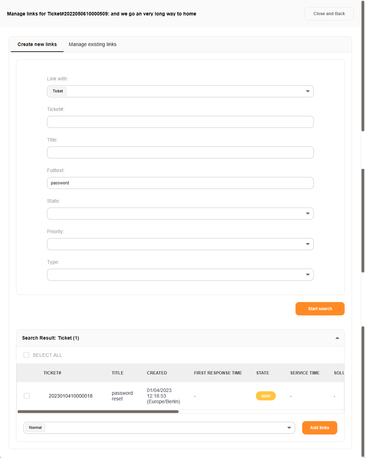
Task: Click the horizontal scrollbar under the results table
Action: tap(98, 411)
